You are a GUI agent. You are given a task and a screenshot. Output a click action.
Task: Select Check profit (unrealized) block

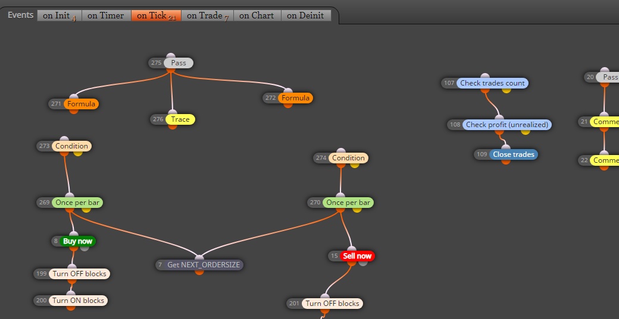(x=507, y=124)
